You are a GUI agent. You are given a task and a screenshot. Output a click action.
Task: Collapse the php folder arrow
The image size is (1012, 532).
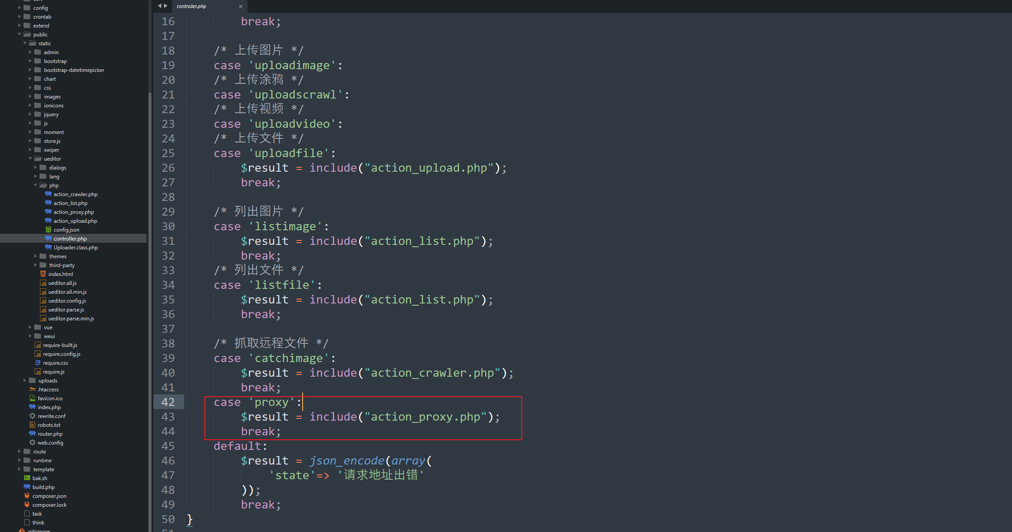tap(36, 185)
